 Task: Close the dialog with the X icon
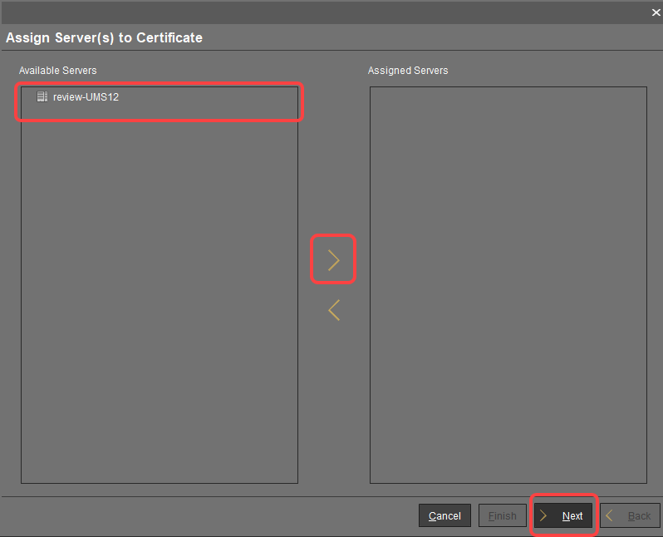click(x=655, y=12)
